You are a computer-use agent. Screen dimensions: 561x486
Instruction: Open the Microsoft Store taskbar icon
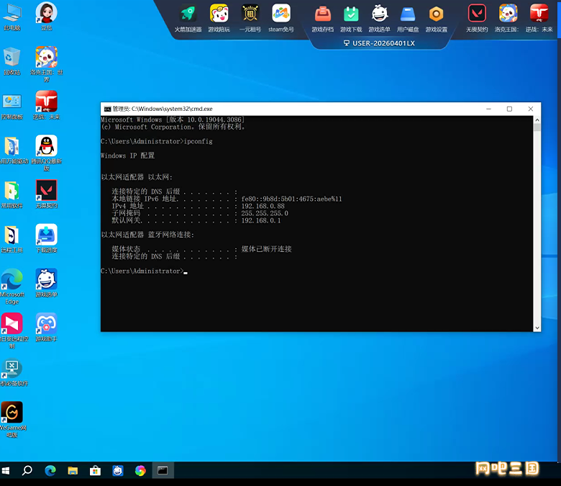tap(95, 470)
